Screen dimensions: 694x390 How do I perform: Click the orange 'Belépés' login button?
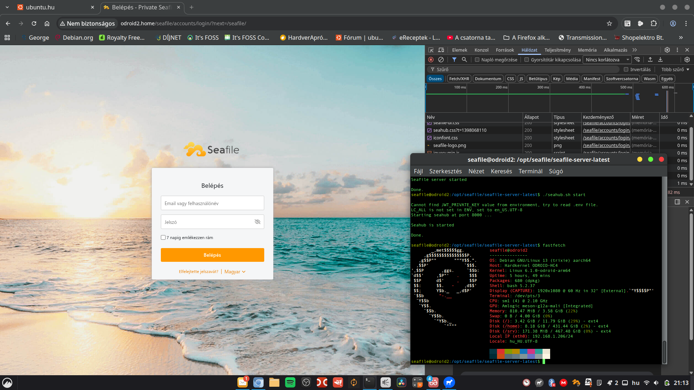tap(213, 255)
